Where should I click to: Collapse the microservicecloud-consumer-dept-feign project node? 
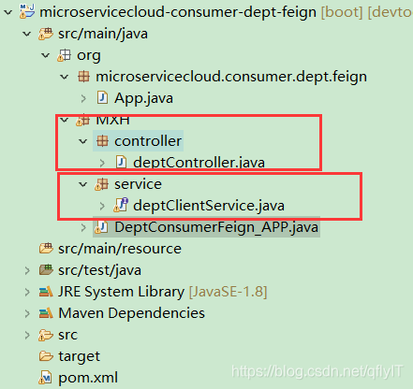[8, 12]
